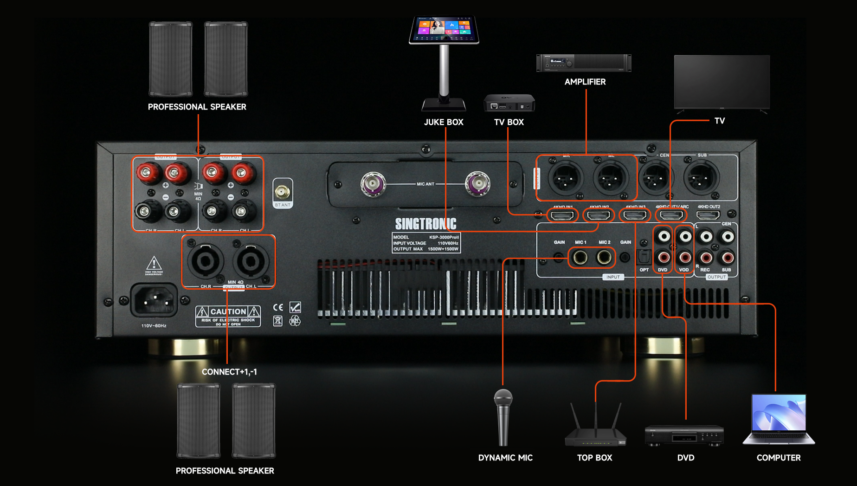The width and height of the screenshot is (857, 486).
Task: Click the 4KHD OUT2 HDMI port
Action: click(709, 215)
